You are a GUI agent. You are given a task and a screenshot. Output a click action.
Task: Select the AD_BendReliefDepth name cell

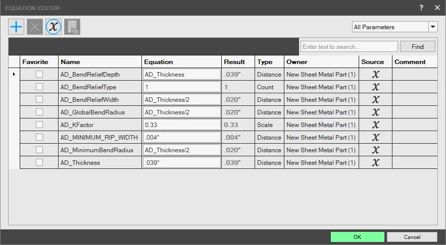point(100,75)
